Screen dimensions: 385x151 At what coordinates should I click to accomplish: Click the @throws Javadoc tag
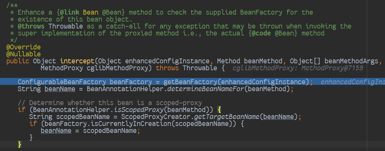coord(31,26)
